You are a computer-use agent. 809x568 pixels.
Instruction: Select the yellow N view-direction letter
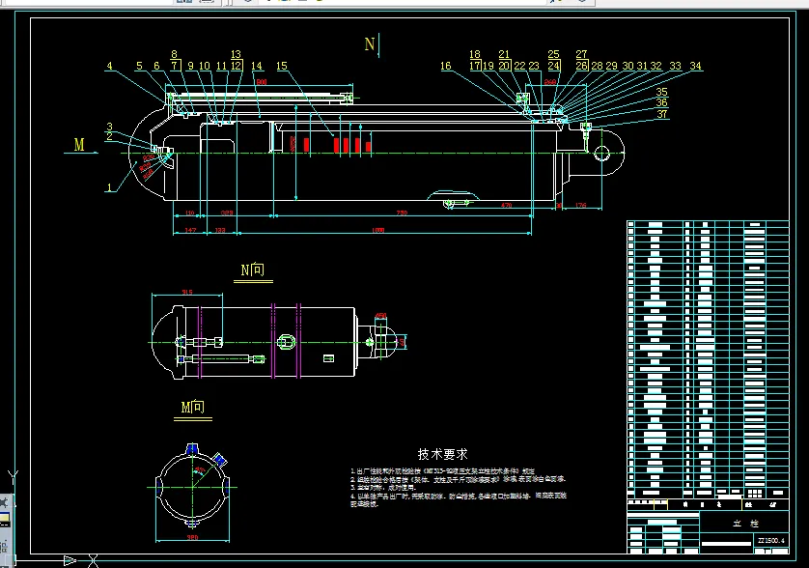(370, 44)
